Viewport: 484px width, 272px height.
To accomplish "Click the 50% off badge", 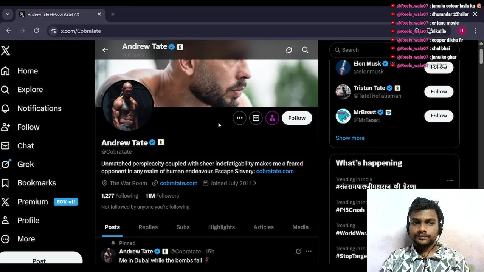I will (66, 202).
